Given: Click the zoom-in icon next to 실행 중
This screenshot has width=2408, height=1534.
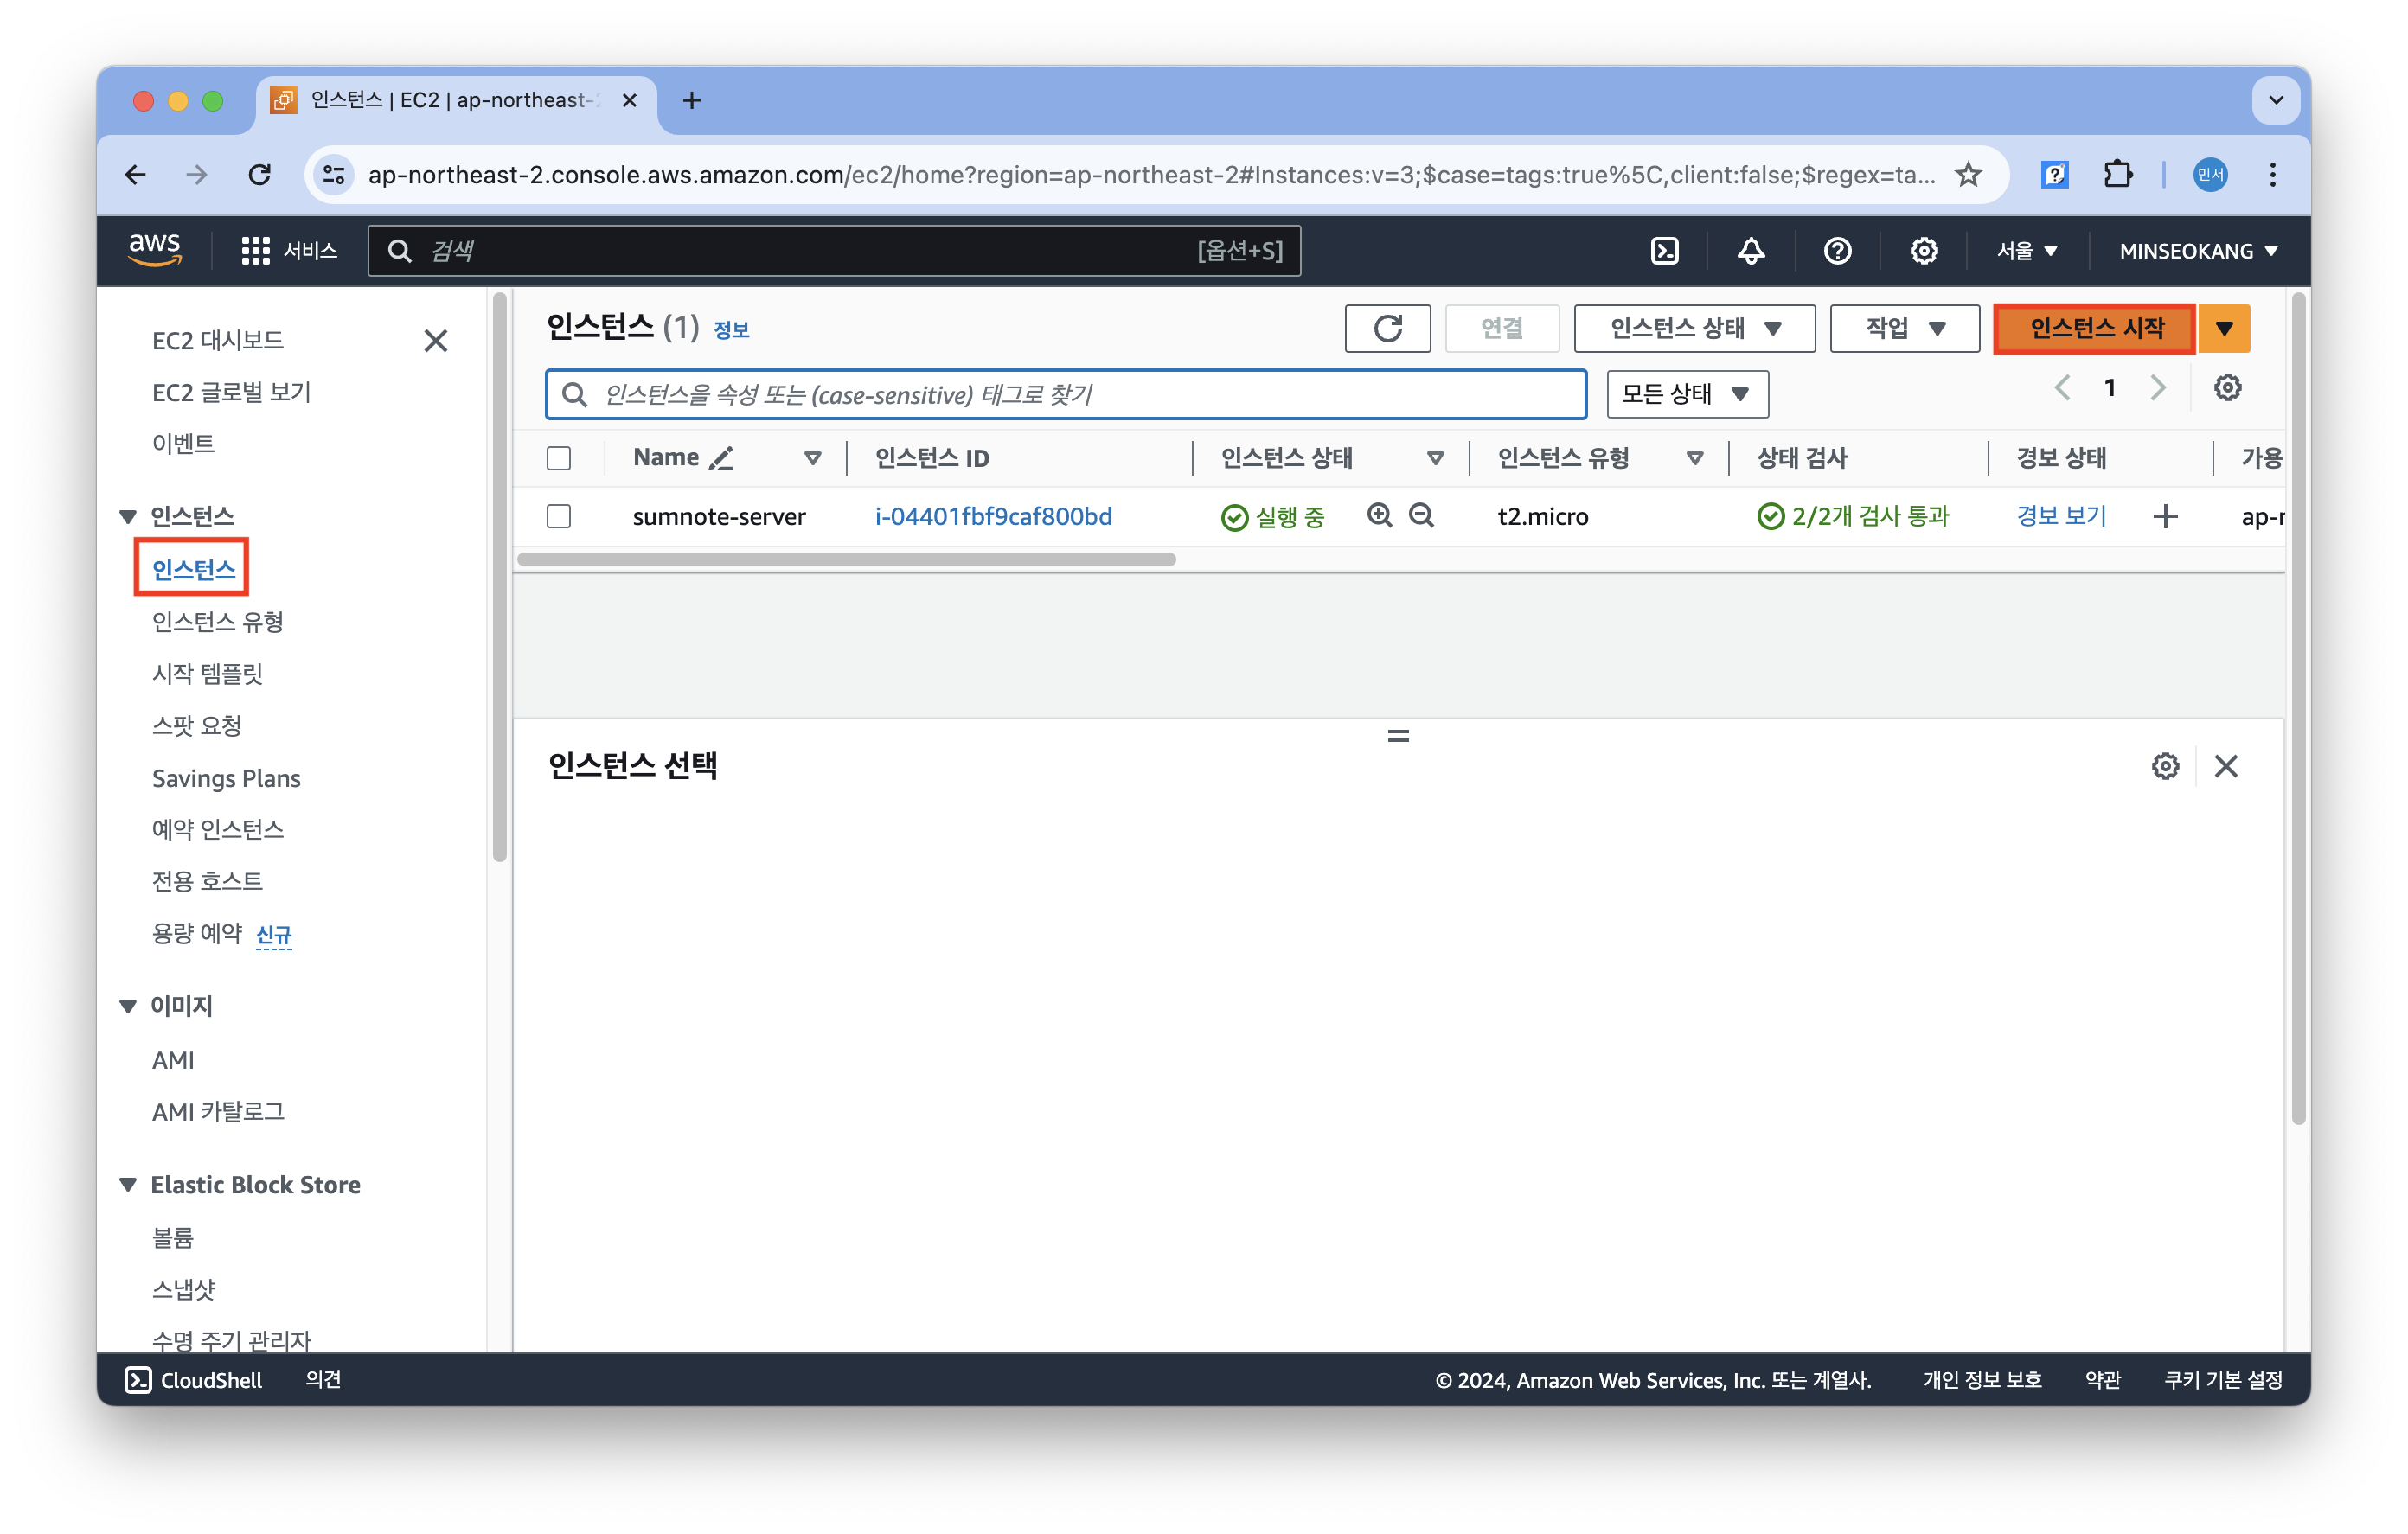Looking at the screenshot, I should 1380,515.
